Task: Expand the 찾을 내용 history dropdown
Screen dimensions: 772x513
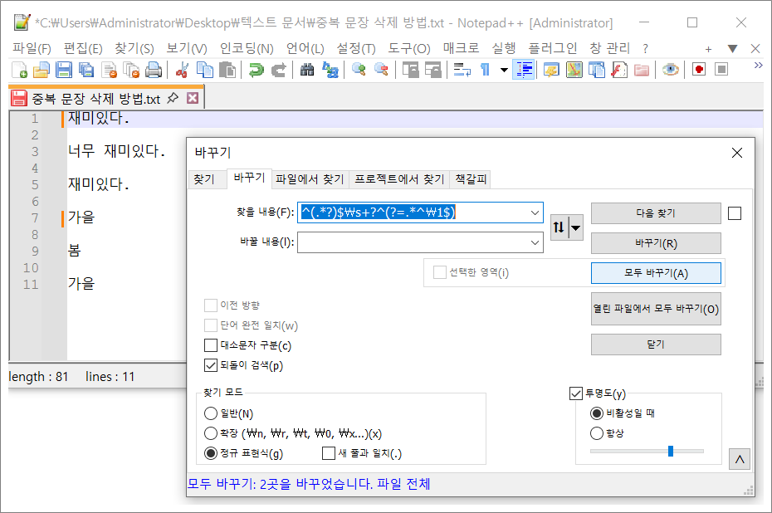Action: click(535, 213)
